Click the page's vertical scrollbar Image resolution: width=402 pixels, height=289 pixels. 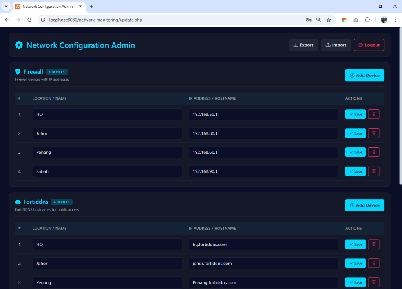pyautogui.click(x=400, y=106)
